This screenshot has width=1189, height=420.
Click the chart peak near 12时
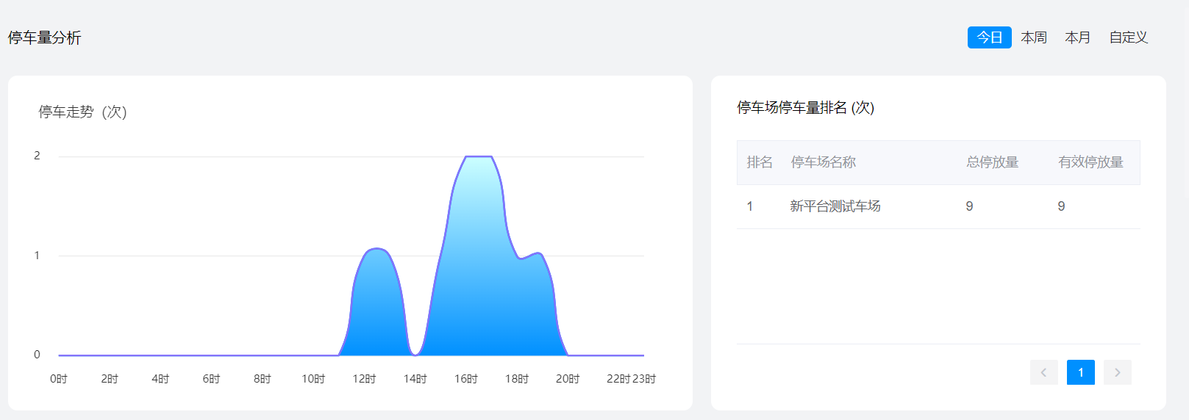376,250
